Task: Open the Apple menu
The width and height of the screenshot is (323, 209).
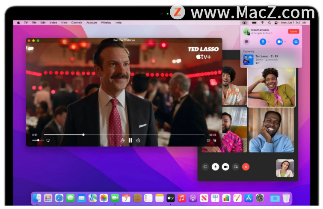Action: pyautogui.click(x=18, y=23)
